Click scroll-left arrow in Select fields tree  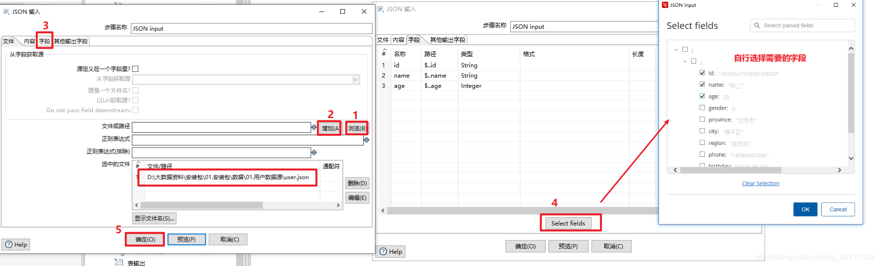(676, 170)
